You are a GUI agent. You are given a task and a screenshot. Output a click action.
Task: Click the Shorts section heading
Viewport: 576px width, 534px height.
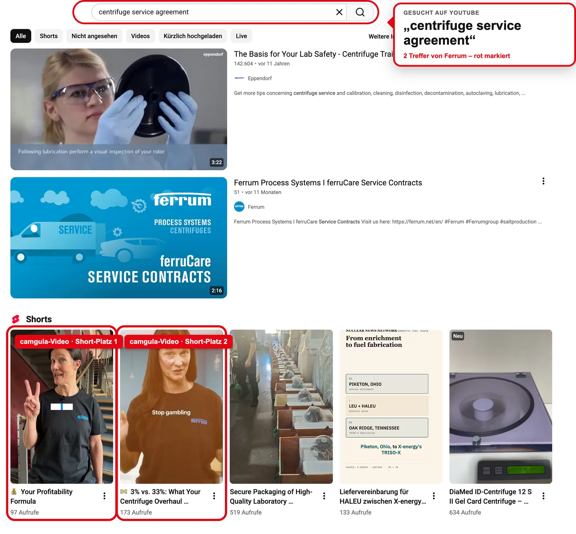(x=39, y=319)
